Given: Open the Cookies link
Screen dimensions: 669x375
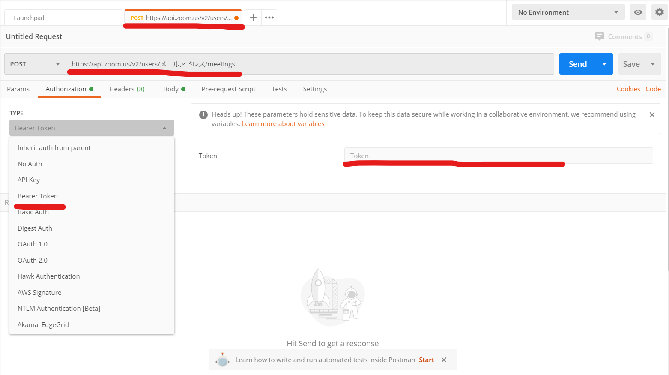Looking at the screenshot, I should click(628, 89).
